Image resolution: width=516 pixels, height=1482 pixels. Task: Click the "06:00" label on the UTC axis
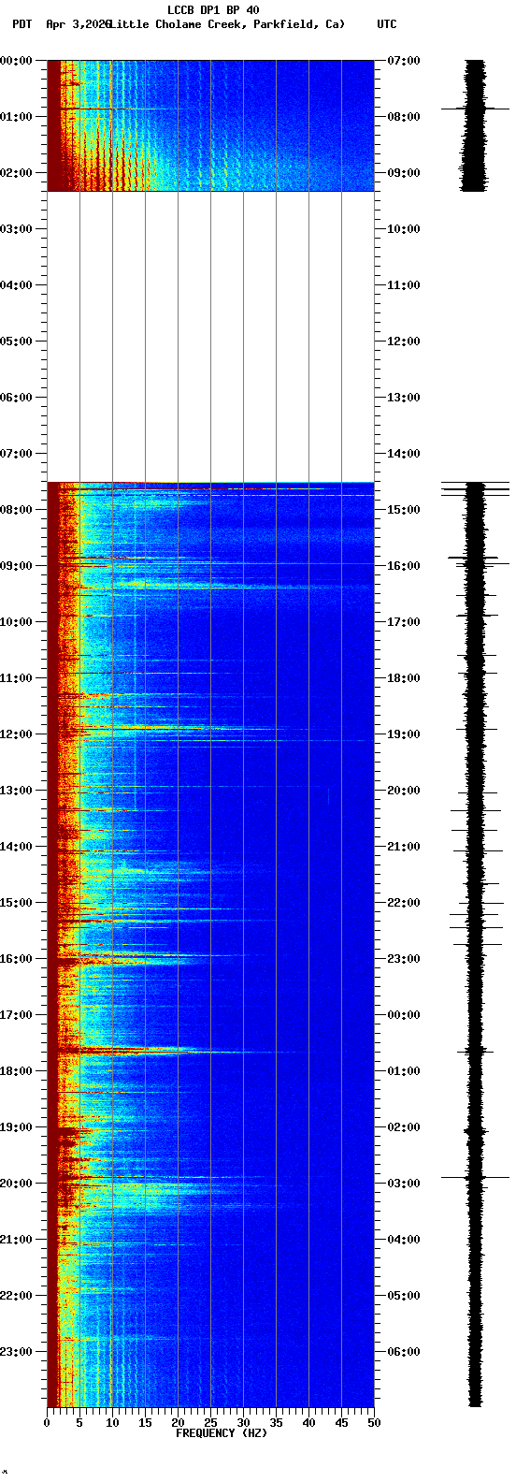(x=404, y=1352)
